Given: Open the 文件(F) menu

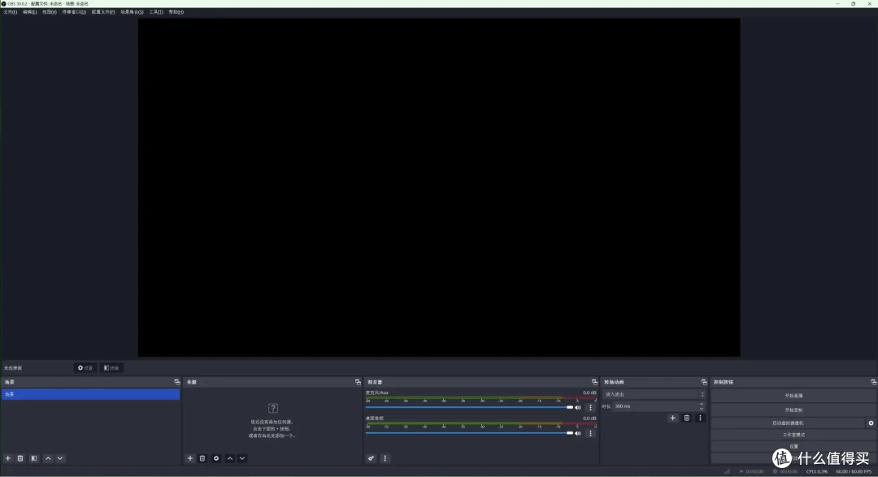Looking at the screenshot, I should (x=10, y=11).
